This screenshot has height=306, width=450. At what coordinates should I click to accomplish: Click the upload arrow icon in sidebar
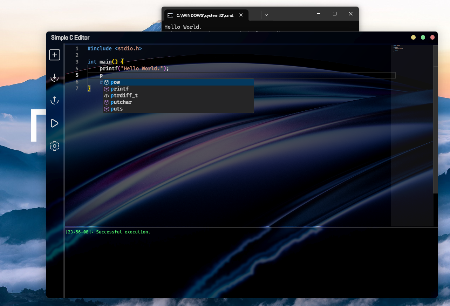pos(54,100)
